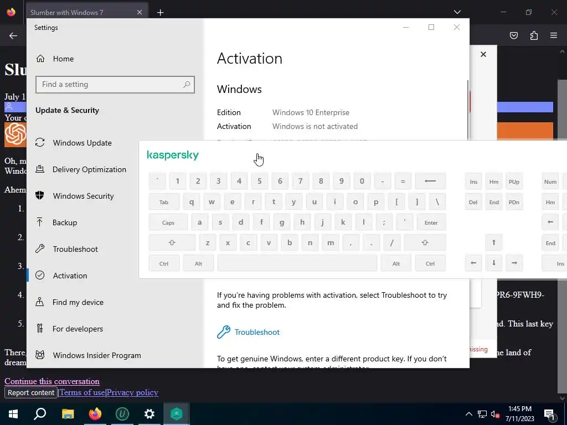Show hidden tray icons chevron
This screenshot has width=567, height=425.
(x=468, y=414)
